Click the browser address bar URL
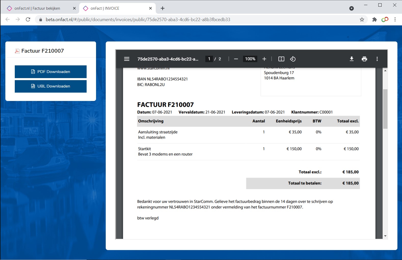This screenshot has height=260, width=402. click(x=138, y=20)
